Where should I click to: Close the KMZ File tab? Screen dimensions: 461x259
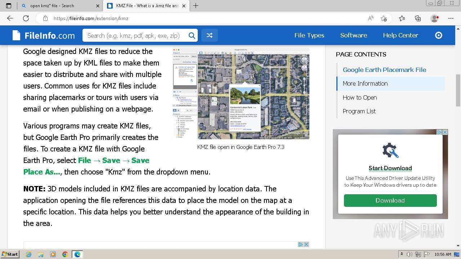(x=184, y=6)
